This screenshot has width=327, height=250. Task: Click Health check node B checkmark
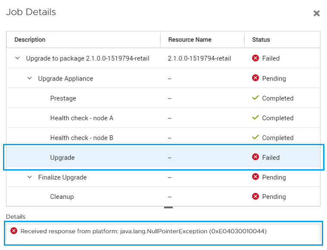coord(255,137)
